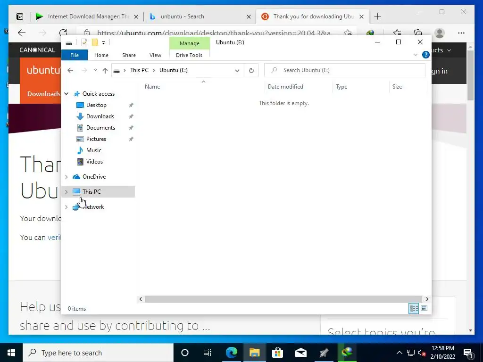The width and height of the screenshot is (483, 362).
Task: Click the drive icon in title bar
Action: click(69, 43)
